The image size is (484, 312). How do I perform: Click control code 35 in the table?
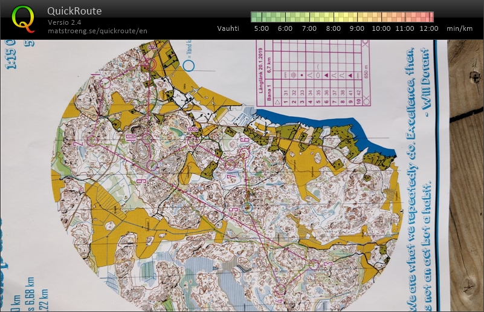point(318,93)
